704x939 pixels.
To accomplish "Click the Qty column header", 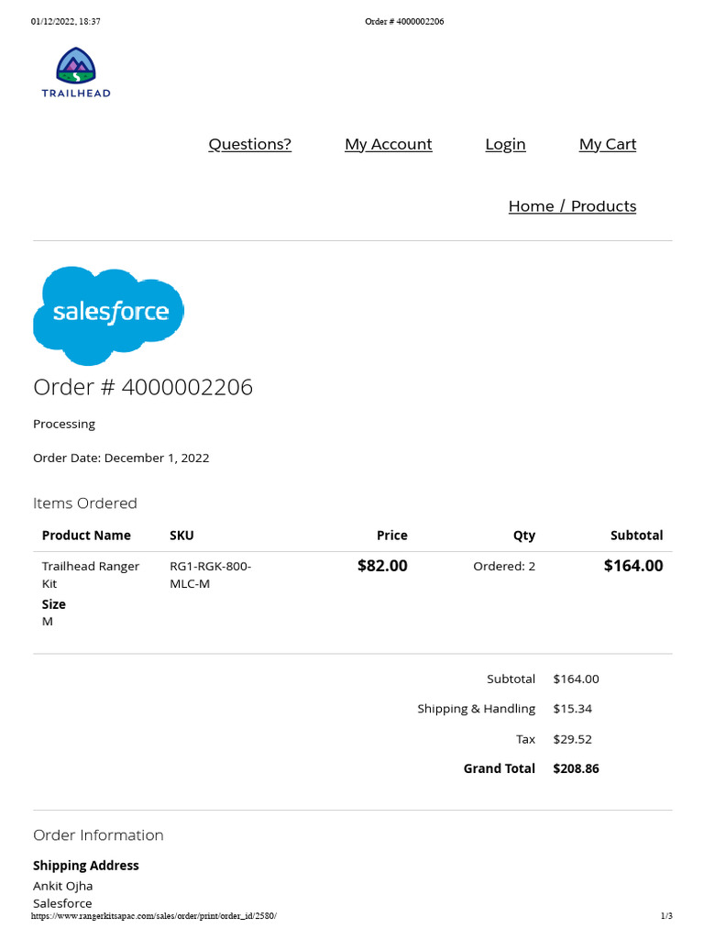I will [x=523, y=536].
